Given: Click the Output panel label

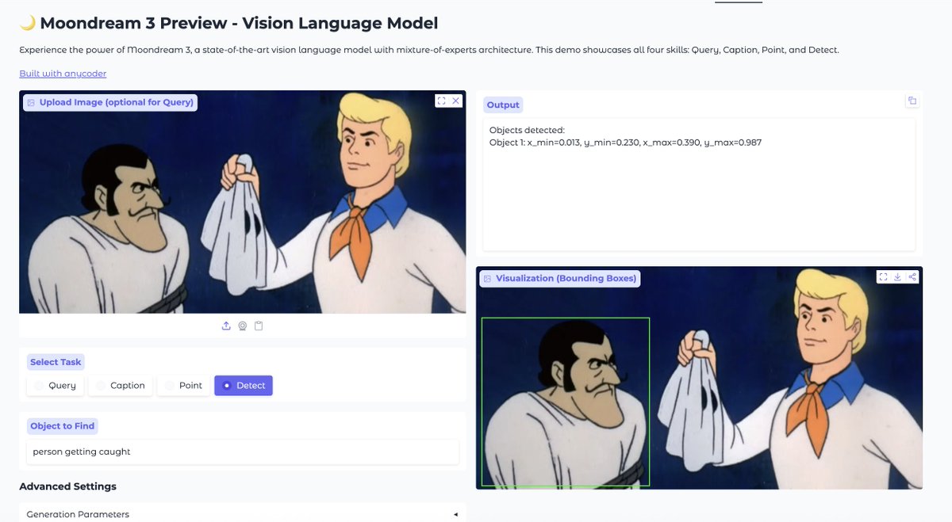Looking at the screenshot, I should (503, 105).
